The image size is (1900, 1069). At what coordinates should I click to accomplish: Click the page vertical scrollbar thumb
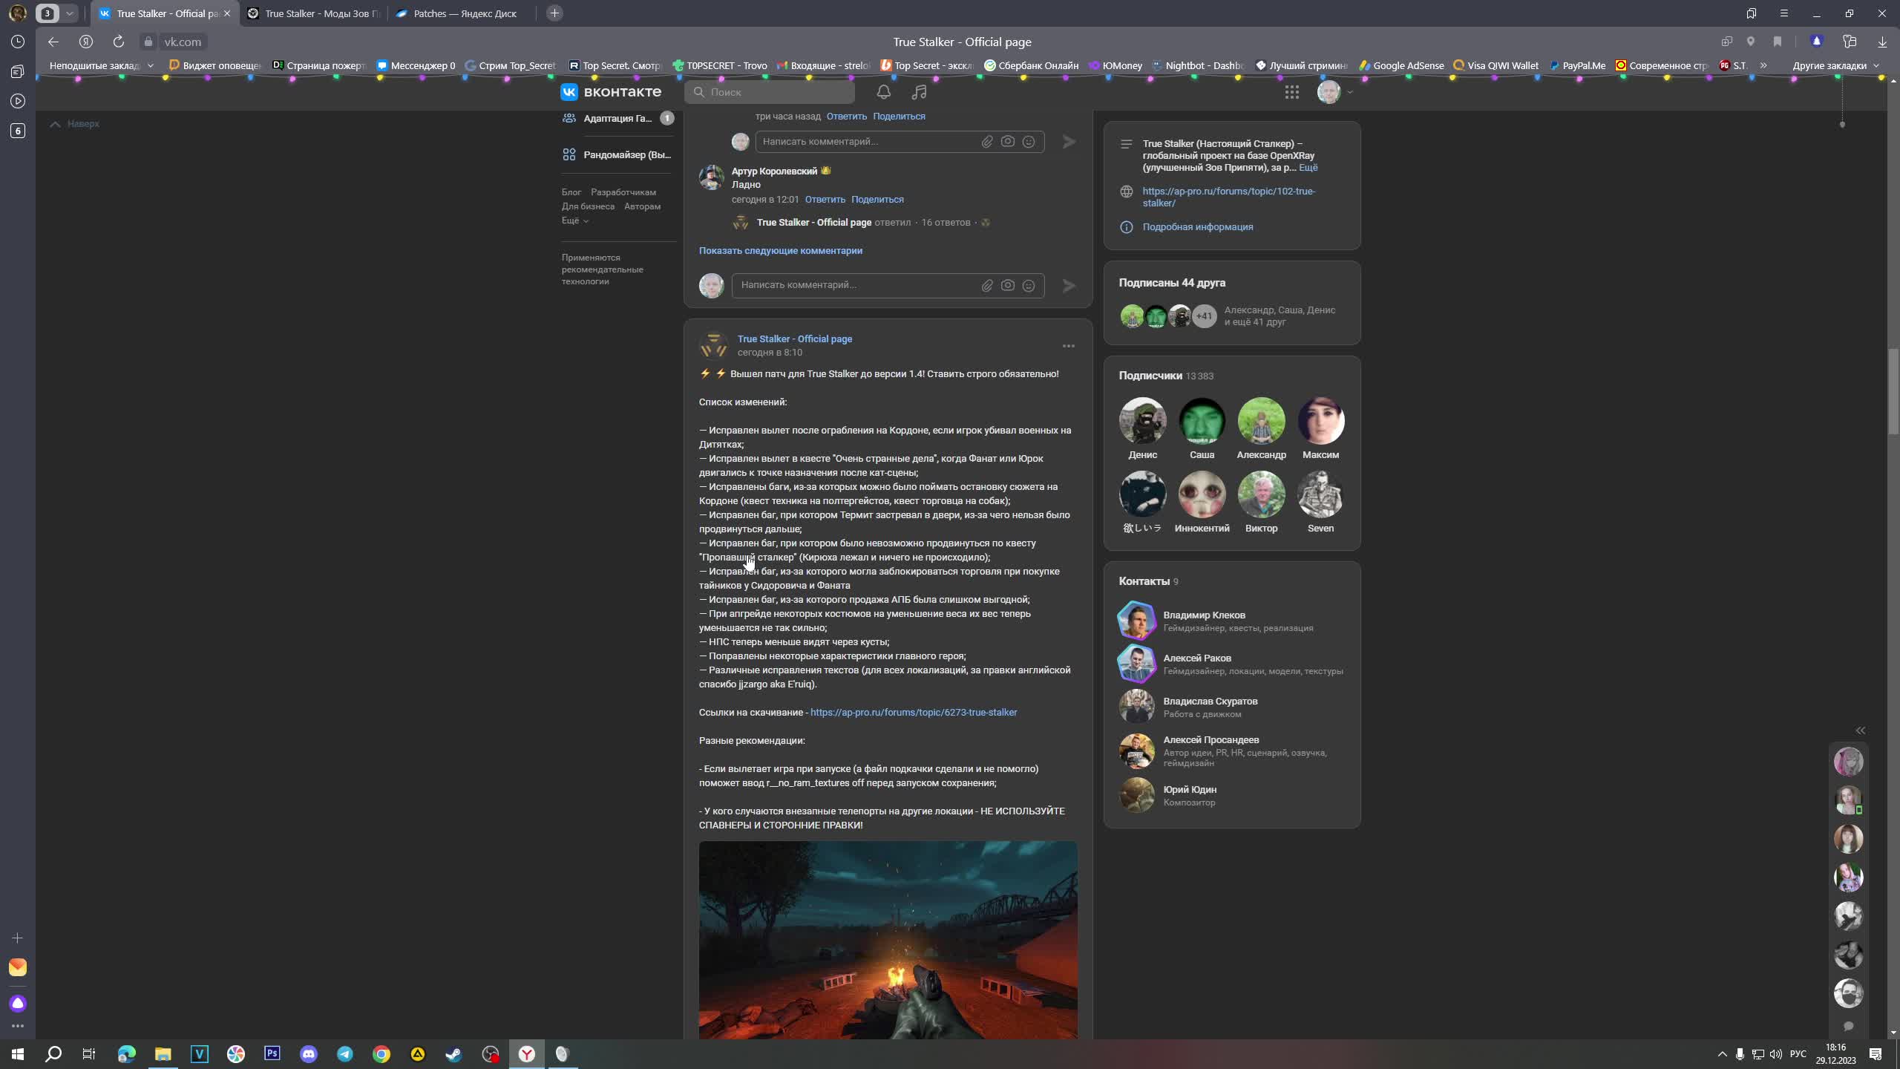click(1893, 390)
